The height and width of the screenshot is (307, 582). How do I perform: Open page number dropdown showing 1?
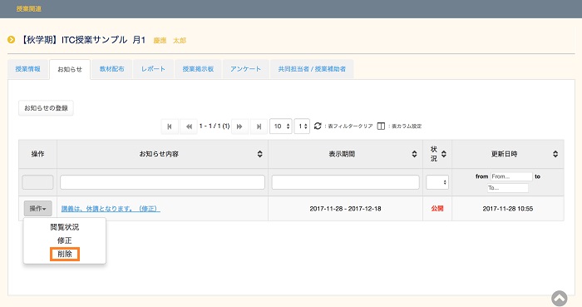coord(302,126)
